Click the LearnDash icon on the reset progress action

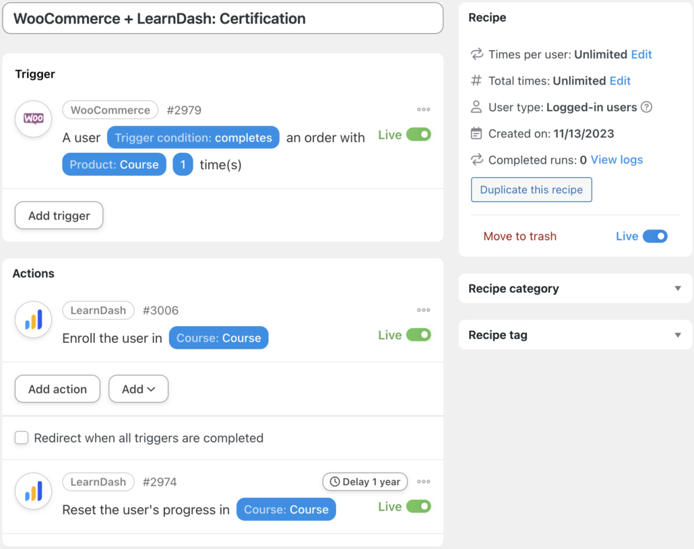[33, 491]
